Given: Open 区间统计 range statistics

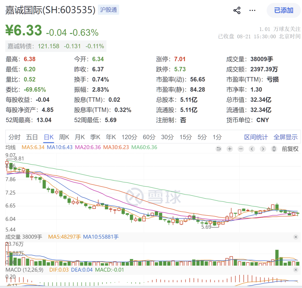Looking at the screenshot, I should click(256, 137).
